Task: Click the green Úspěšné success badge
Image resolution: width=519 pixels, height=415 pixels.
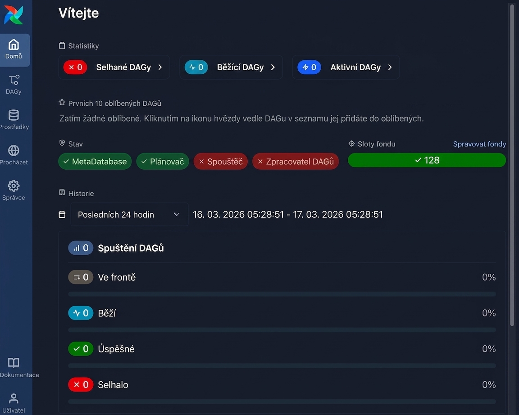Action: [x=81, y=348]
